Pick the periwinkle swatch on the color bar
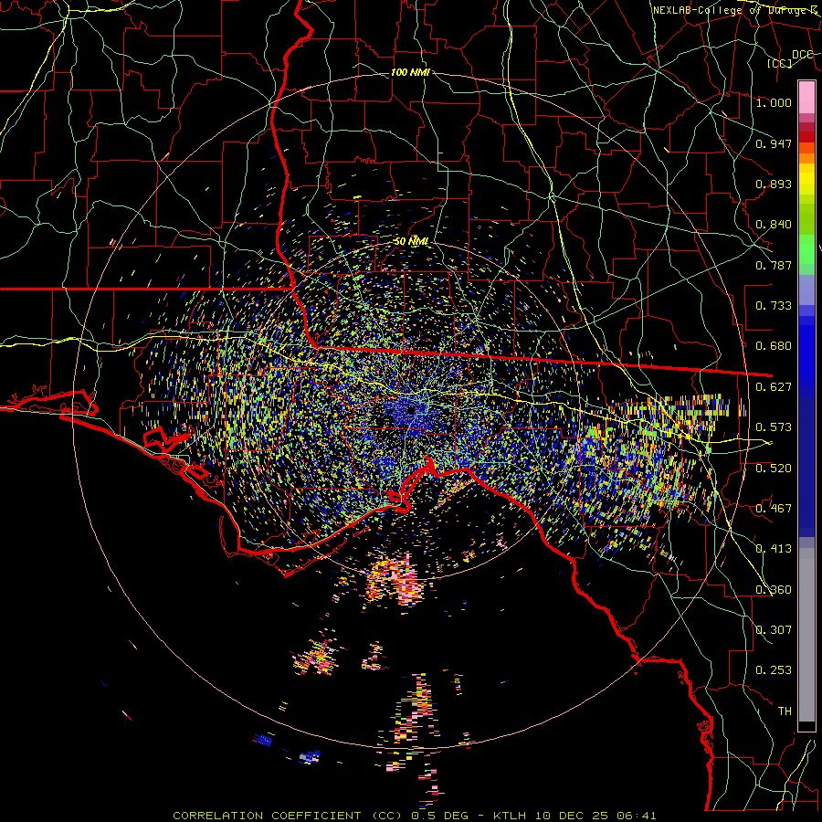 coord(806,290)
